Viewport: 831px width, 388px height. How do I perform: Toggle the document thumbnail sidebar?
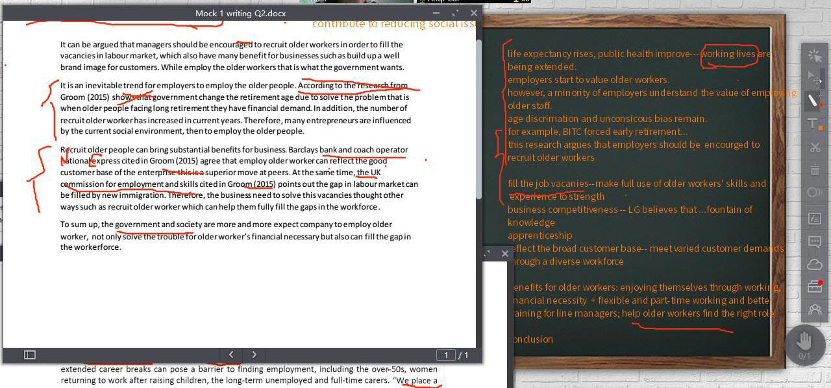[30, 355]
